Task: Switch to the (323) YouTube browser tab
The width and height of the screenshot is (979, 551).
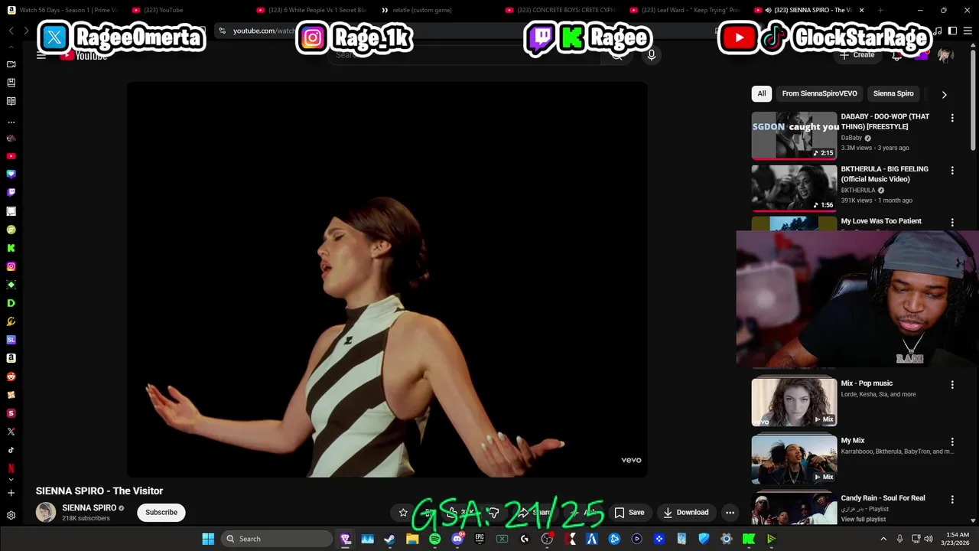Action: click(162, 10)
